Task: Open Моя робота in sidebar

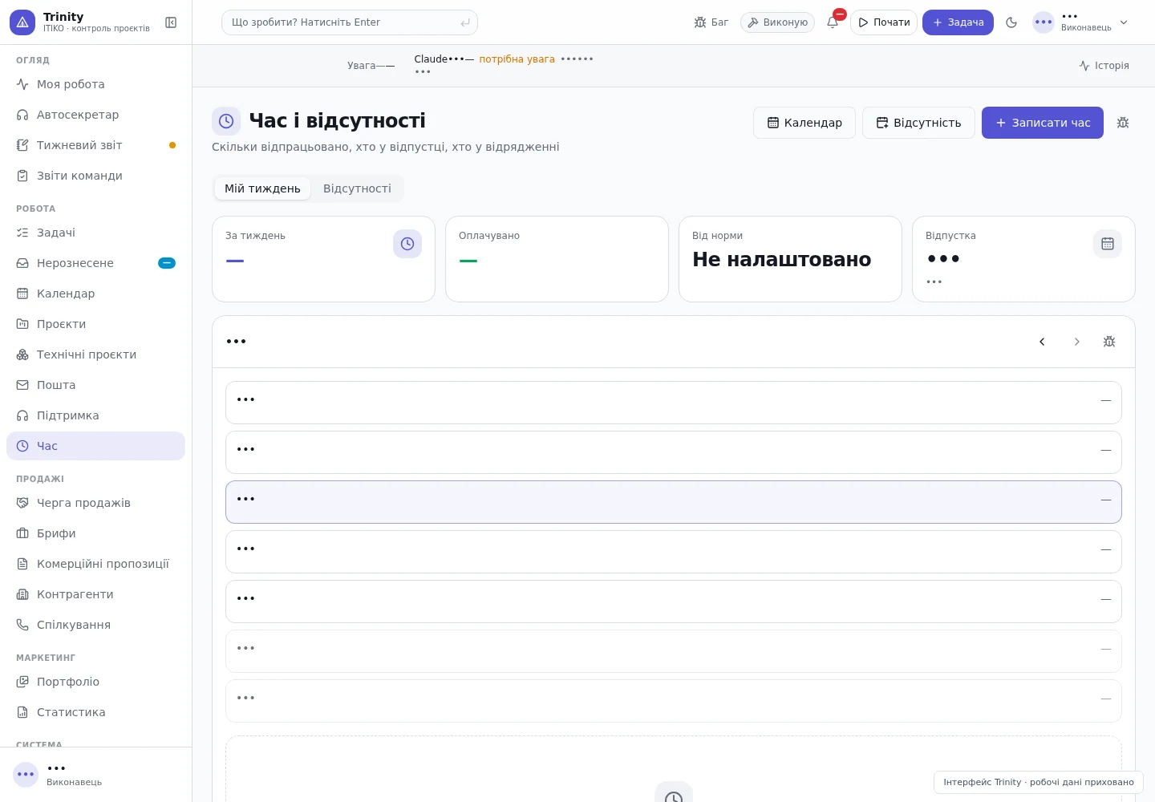Action: point(95,84)
